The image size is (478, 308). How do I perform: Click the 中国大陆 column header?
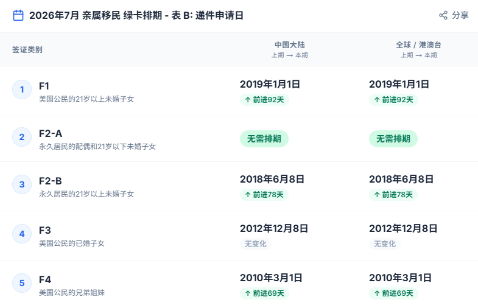(290, 45)
